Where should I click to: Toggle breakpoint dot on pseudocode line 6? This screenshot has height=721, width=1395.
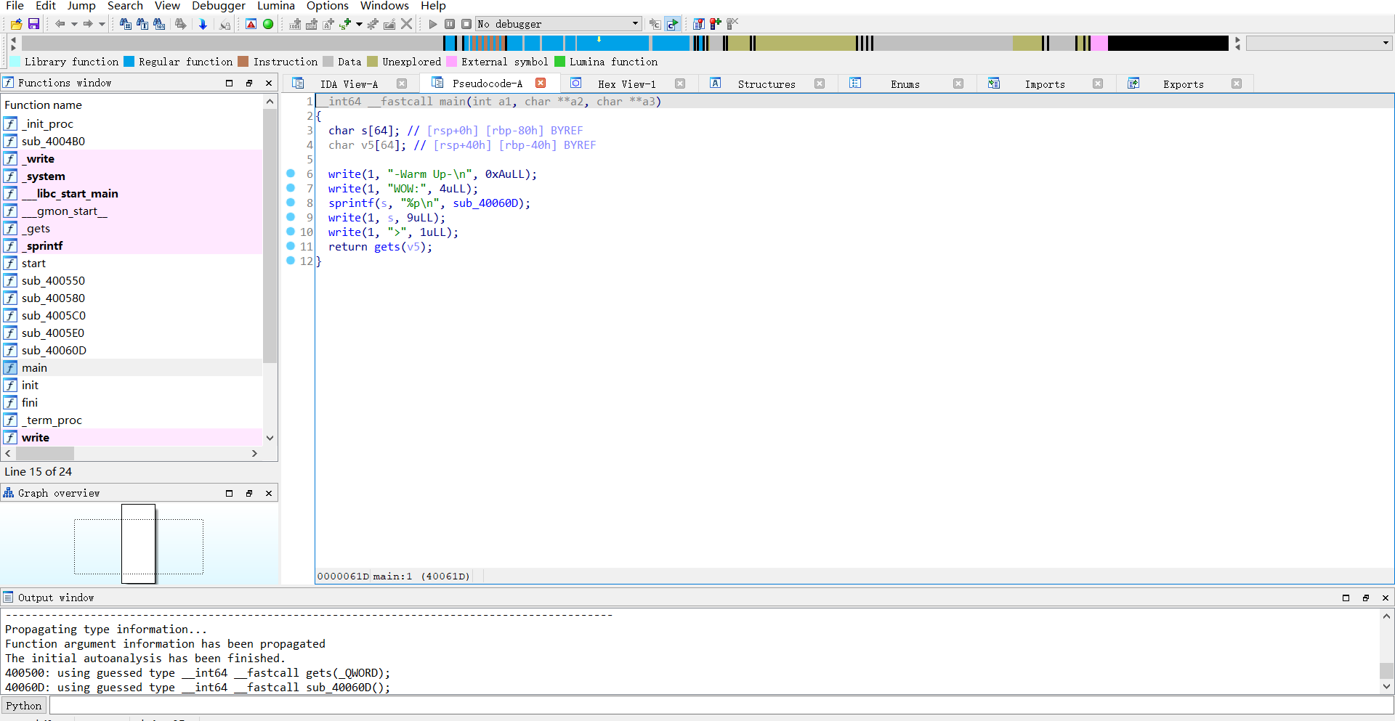pyautogui.click(x=291, y=174)
